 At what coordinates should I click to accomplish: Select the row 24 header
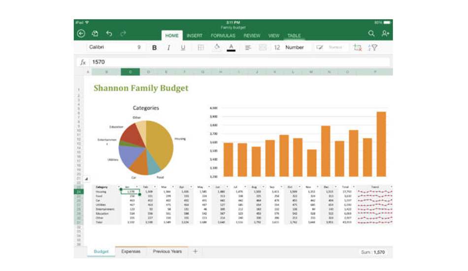pyautogui.click(x=79, y=192)
